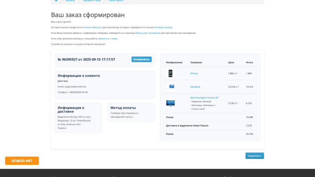Open the MacBook product name link
This screenshot has width=315, height=177.
195,87
